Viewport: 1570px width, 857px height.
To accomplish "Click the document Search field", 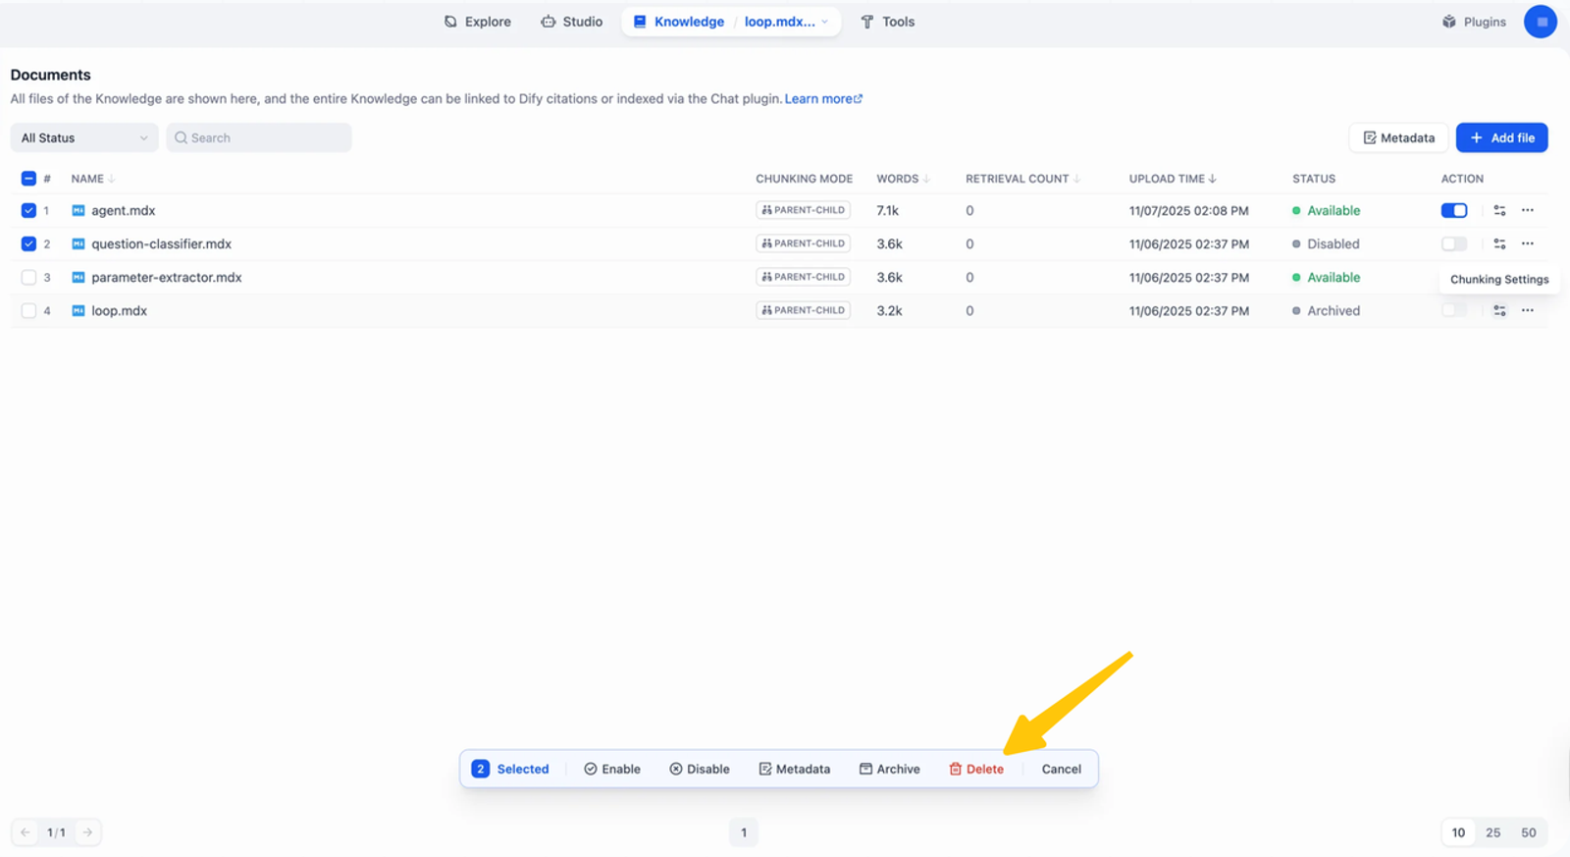I will point(259,137).
